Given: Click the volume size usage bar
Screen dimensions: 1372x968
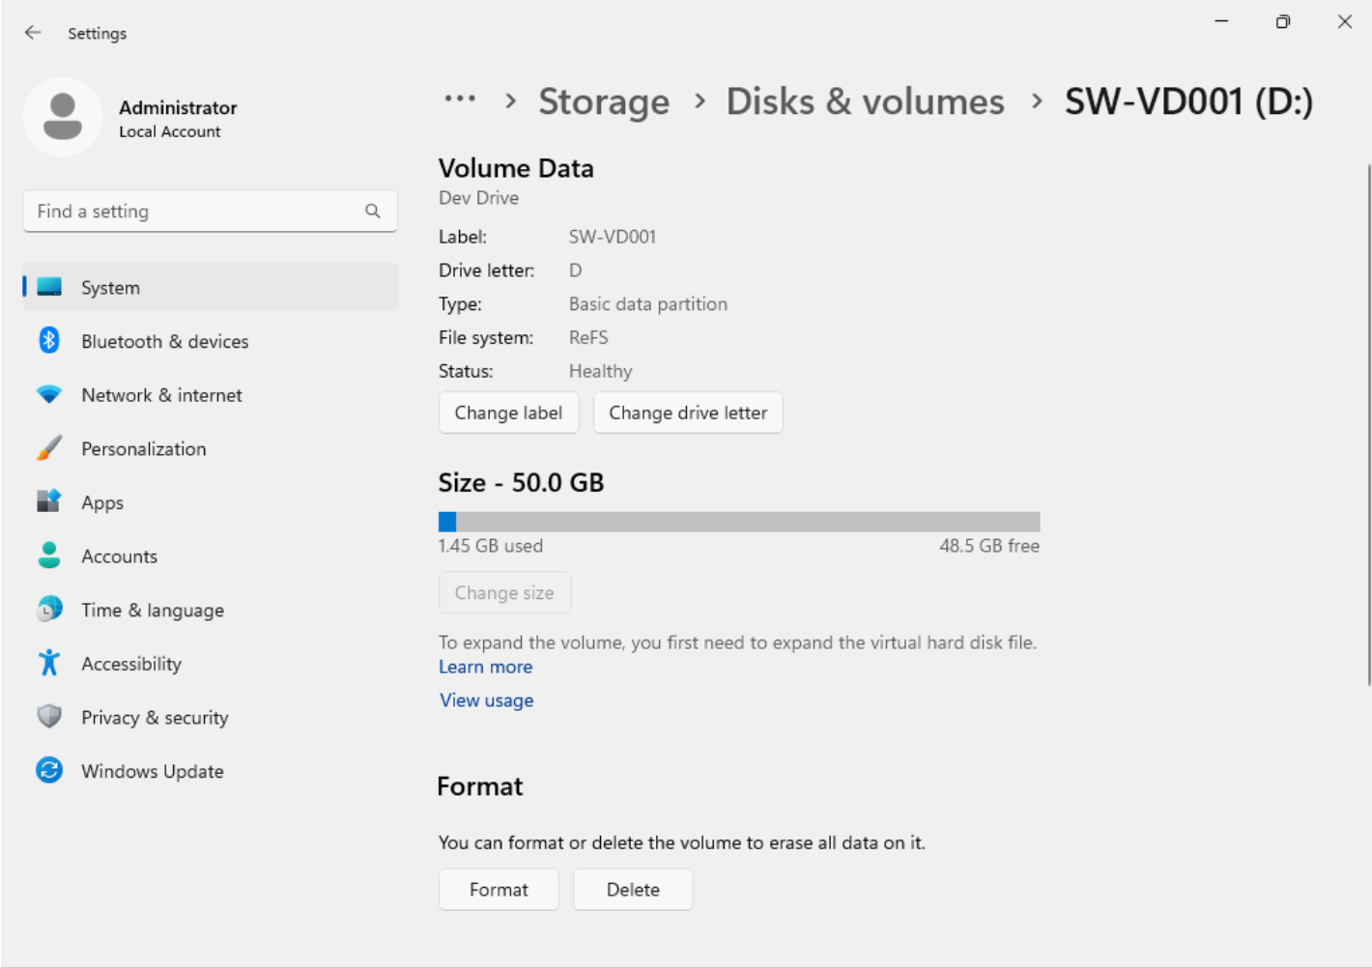Looking at the screenshot, I should click(x=739, y=522).
